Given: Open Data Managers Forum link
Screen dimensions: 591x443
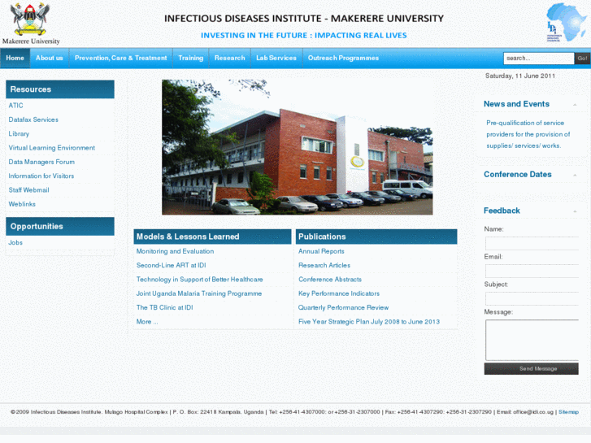Looking at the screenshot, I should point(41,162).
